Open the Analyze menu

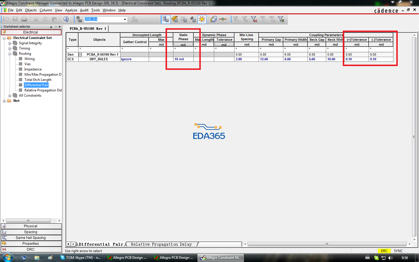pyautogui.click(x=71, y=10)
